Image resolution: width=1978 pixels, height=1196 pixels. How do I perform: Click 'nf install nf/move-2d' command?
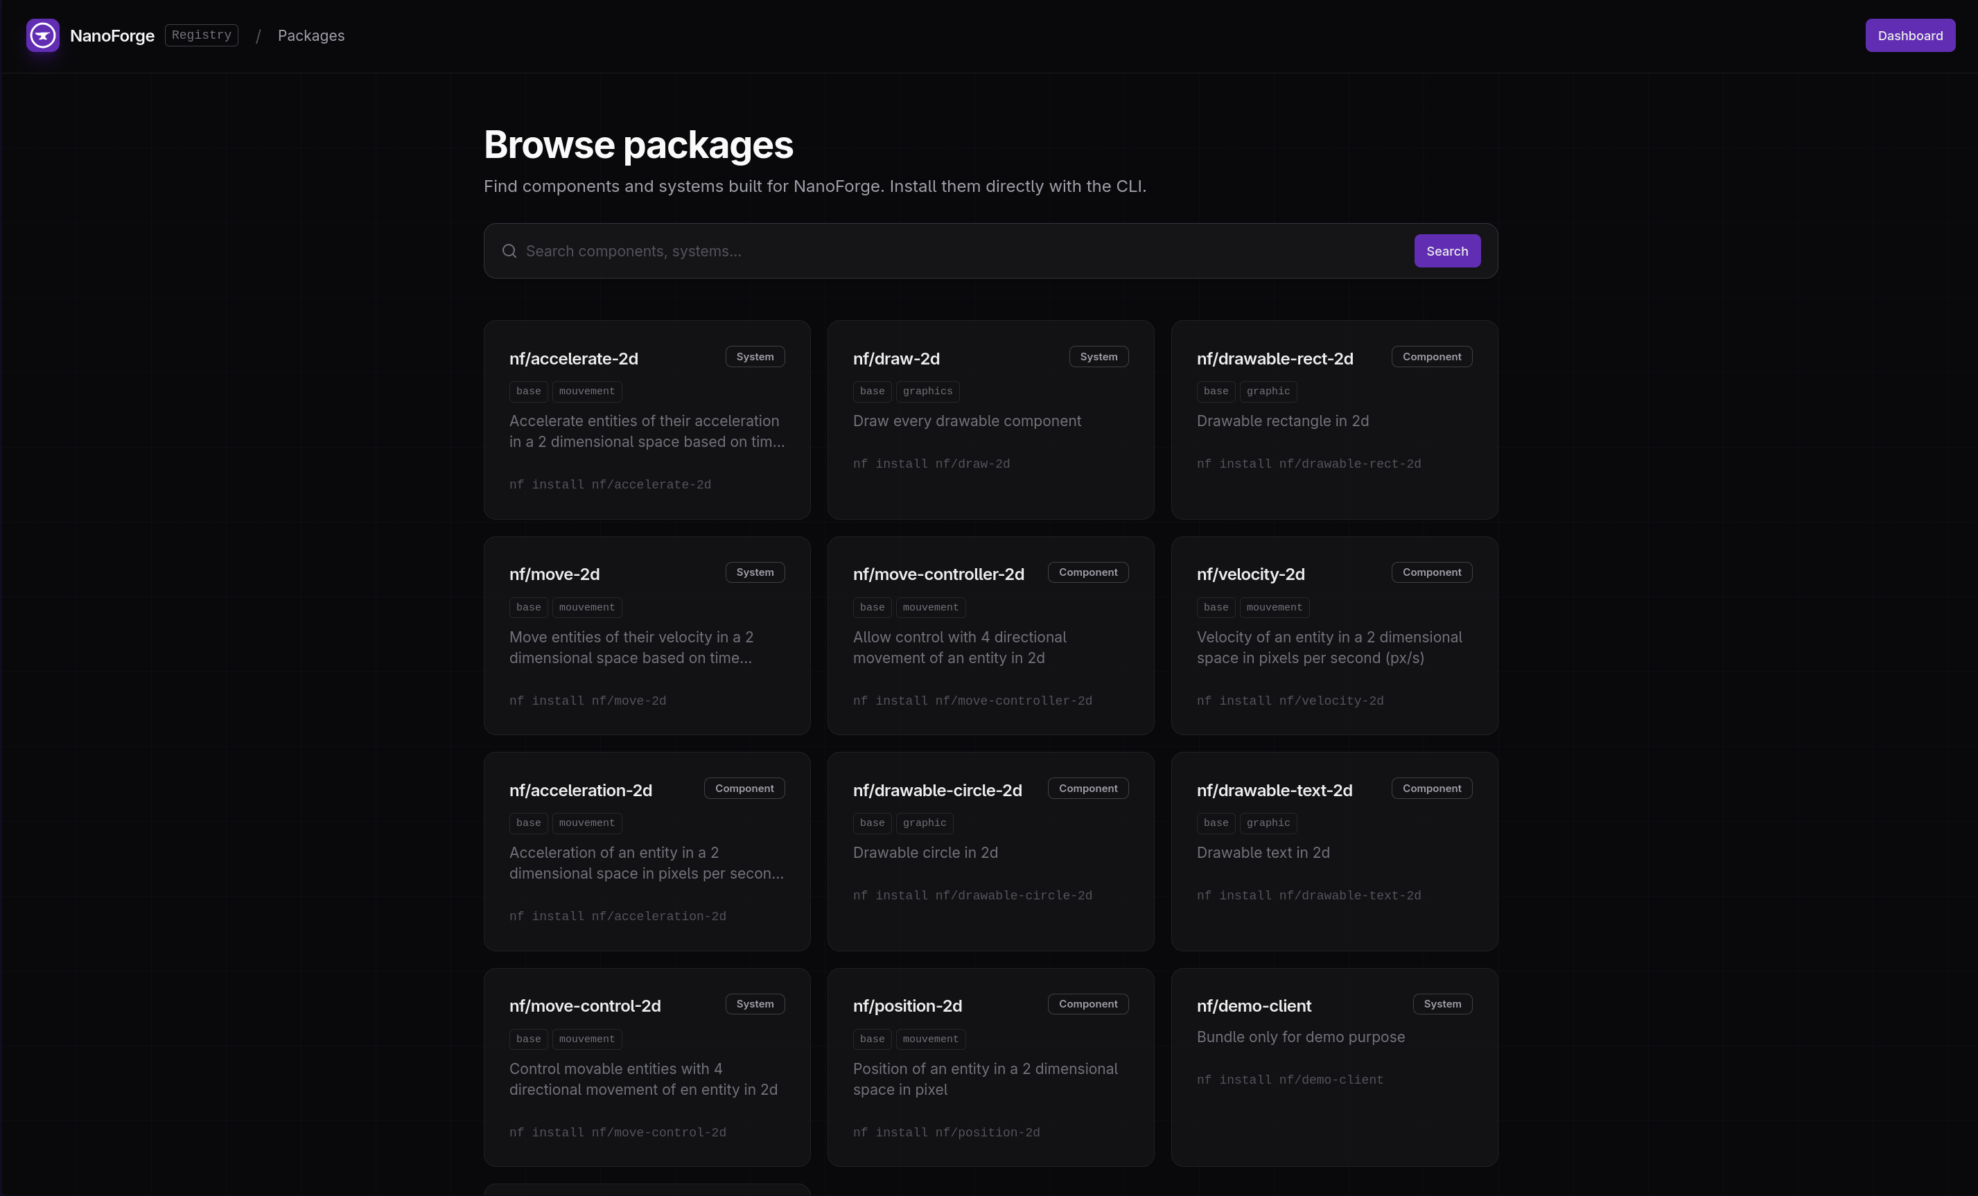(588, 701)
